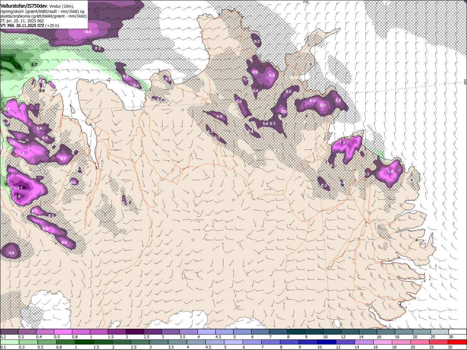
Task: Click the 'VT: Mið. 26.11.2025 07Z' valid time
Action: pos(22,26)
